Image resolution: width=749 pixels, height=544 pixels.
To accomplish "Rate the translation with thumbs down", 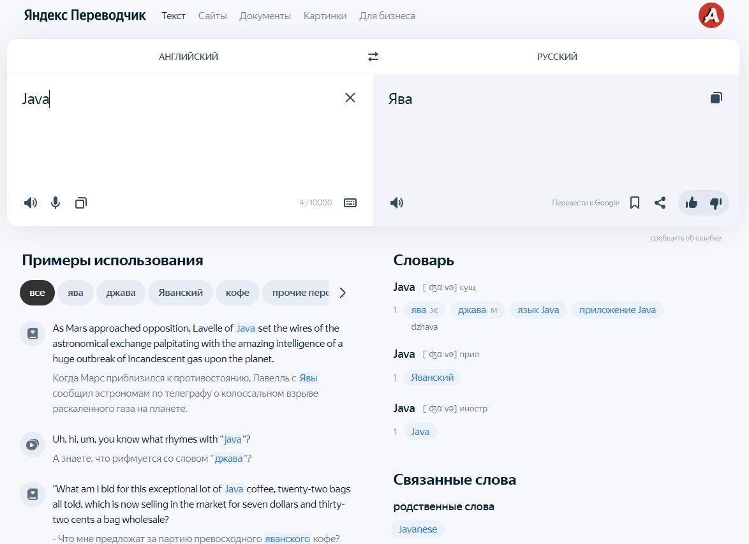I will click(x=716, y=203).
